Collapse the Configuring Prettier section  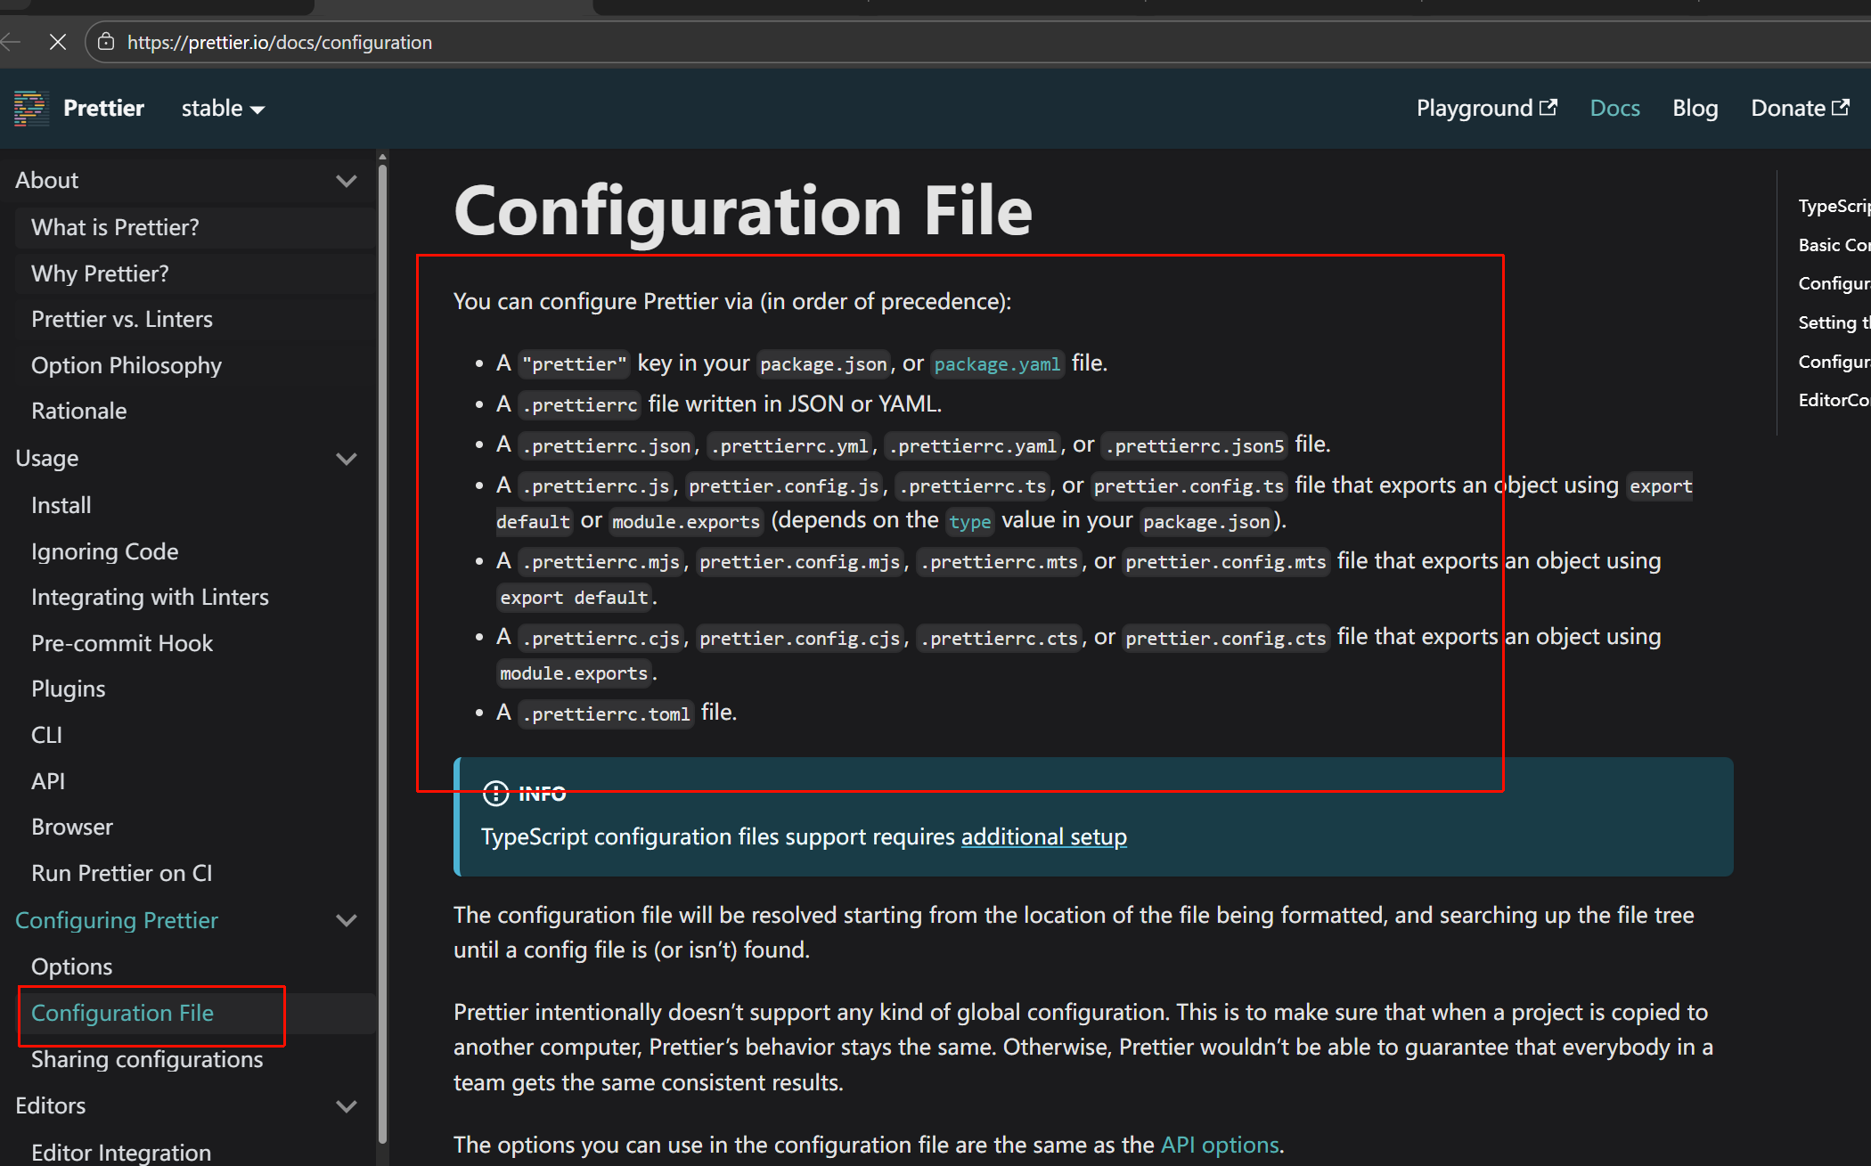pyautogui.click(x=346, y=920)
